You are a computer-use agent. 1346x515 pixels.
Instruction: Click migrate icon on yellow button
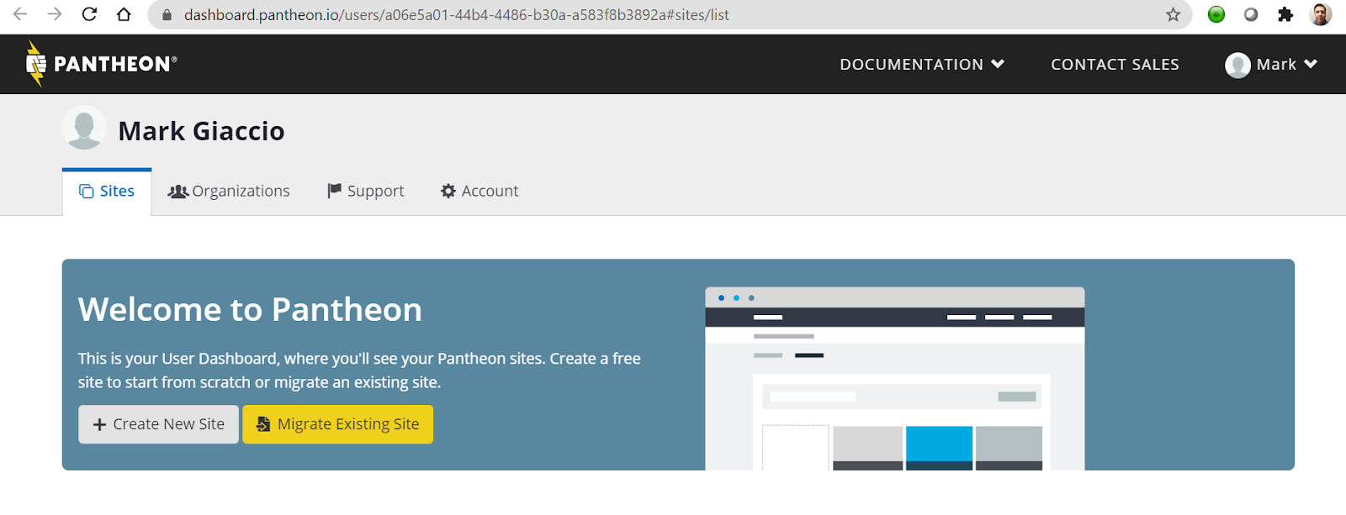tap(263, 424)
